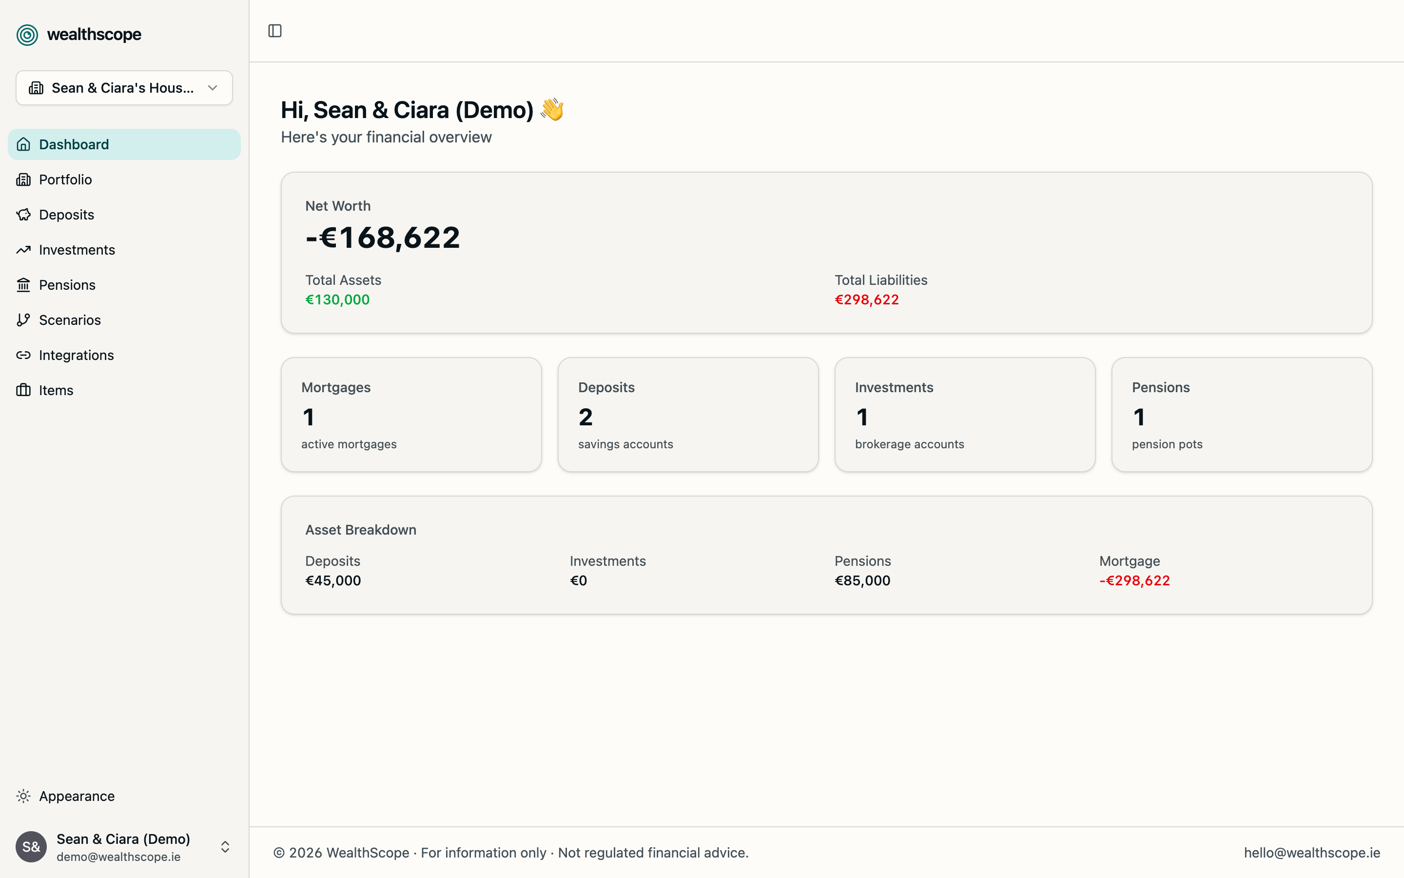Open Sean & Ciara (Demo) account

(x=124, y=847)
